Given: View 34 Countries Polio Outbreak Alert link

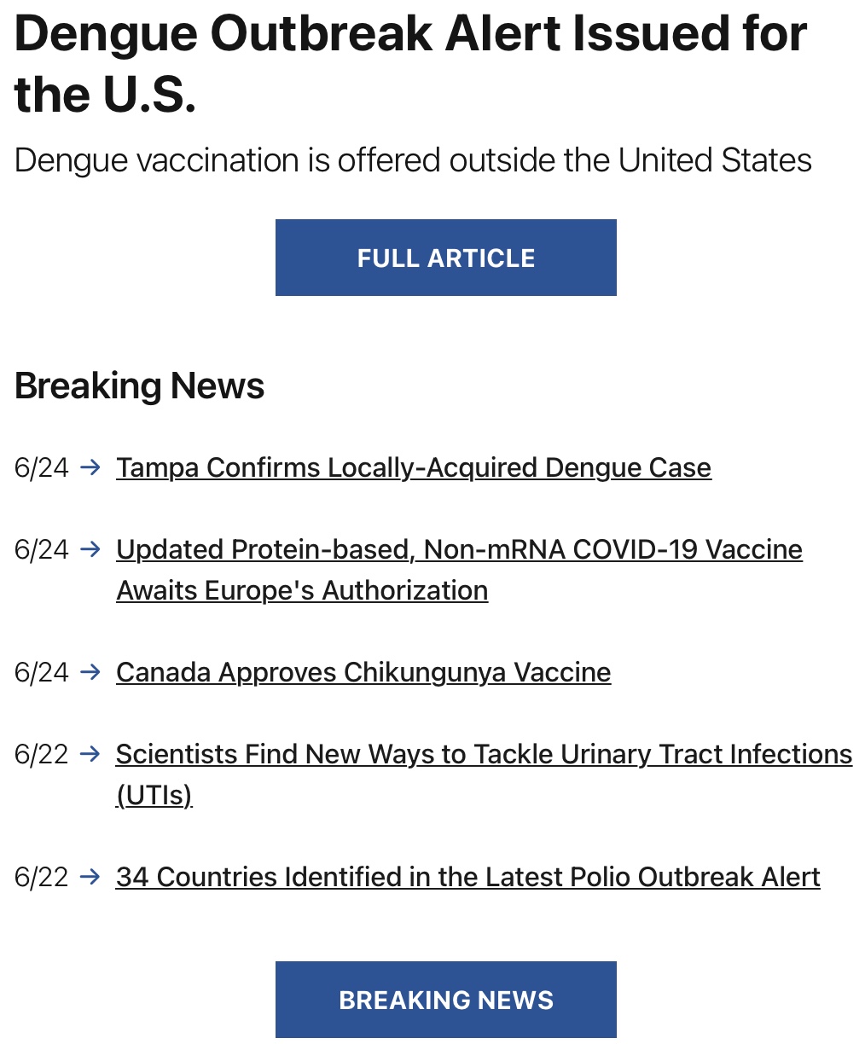Looking at the screenshot, I should click(x=467, y=877).
